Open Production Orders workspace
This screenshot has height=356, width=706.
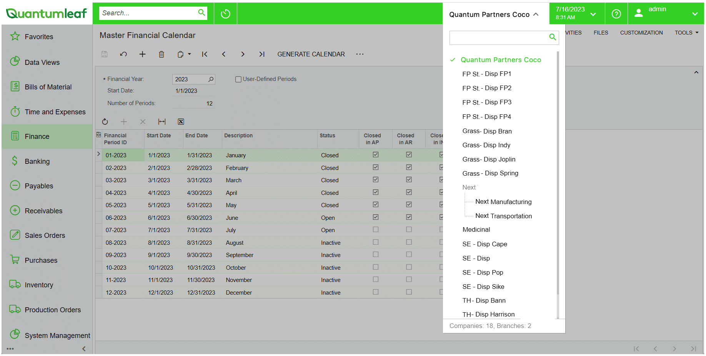click(x=47, y=310)
